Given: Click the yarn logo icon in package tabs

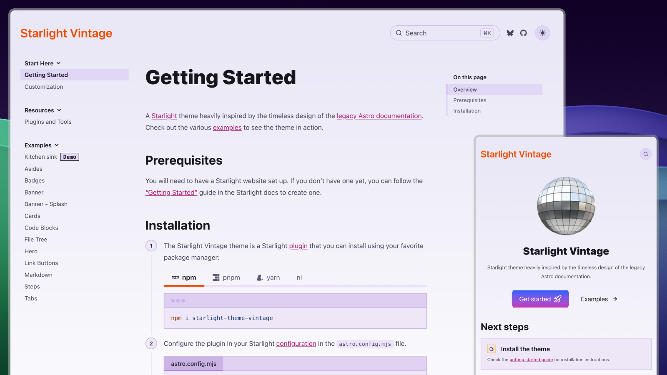Looking at the screenshot, I should pos(260,277).
